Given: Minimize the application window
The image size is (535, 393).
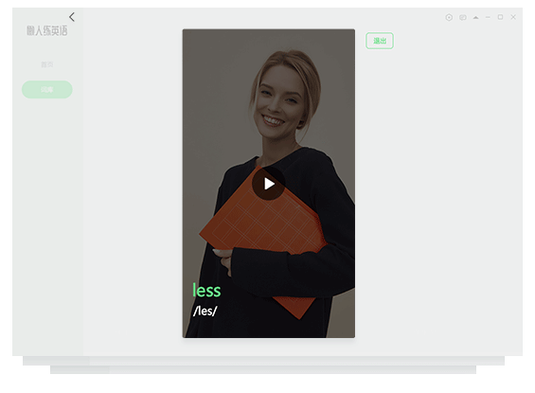Looking at the screenshot, I should click(488, 17).
